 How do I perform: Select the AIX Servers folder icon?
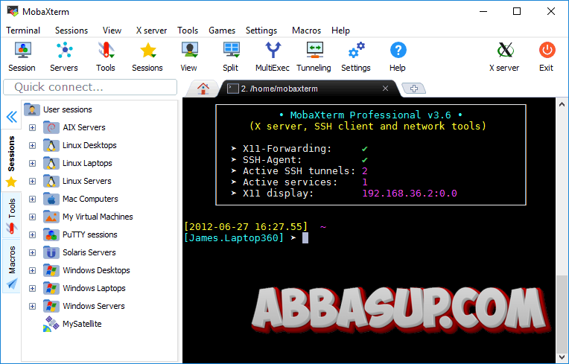tap(51, 127)
